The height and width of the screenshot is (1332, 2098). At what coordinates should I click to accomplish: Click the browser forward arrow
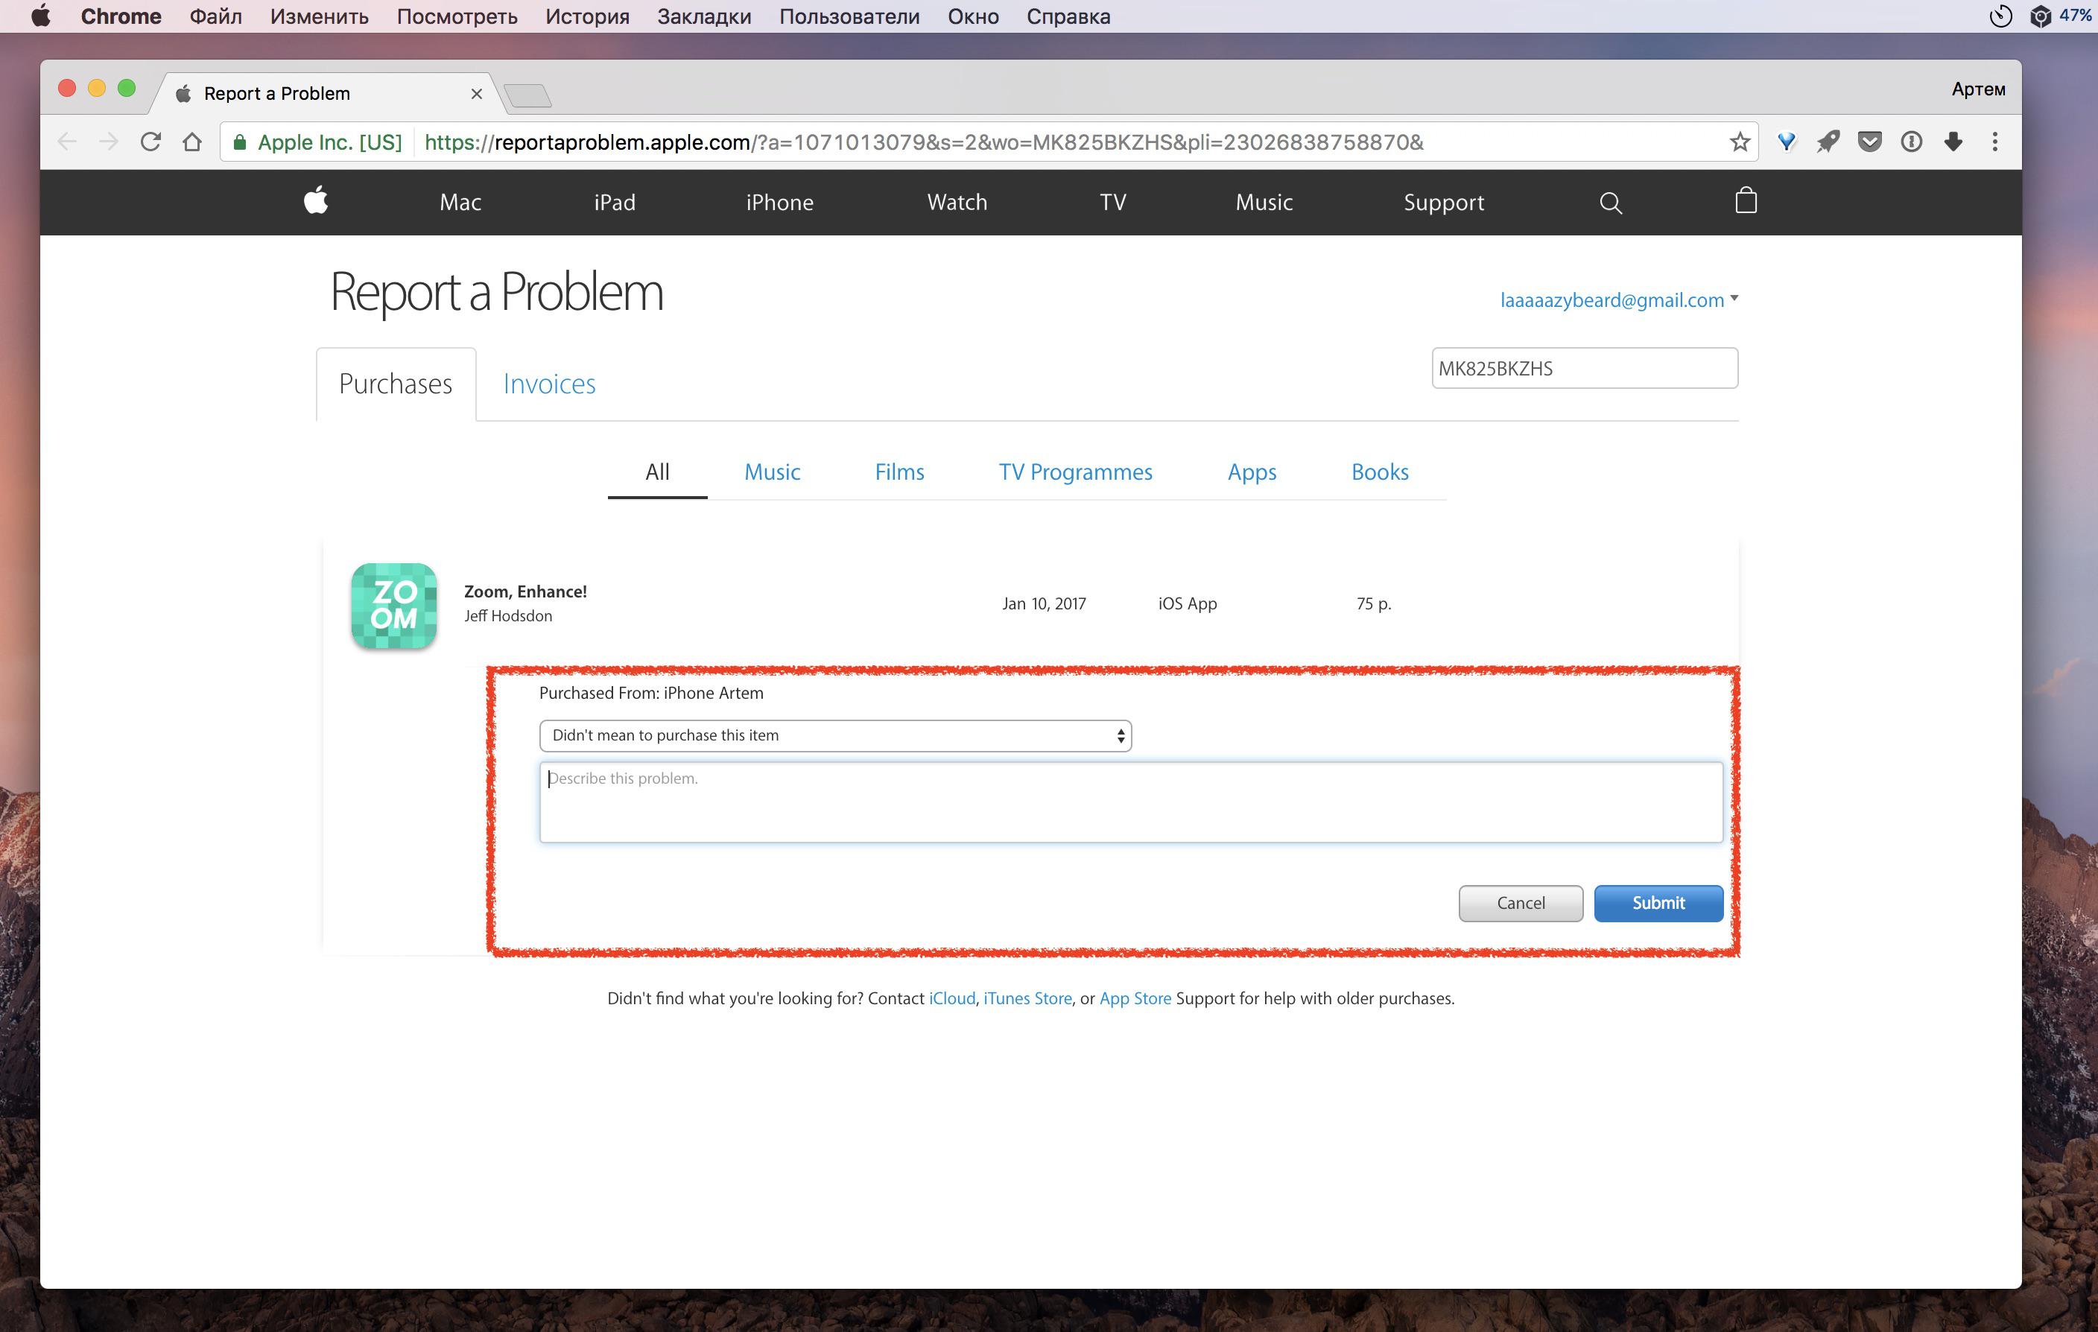point(109,142)
